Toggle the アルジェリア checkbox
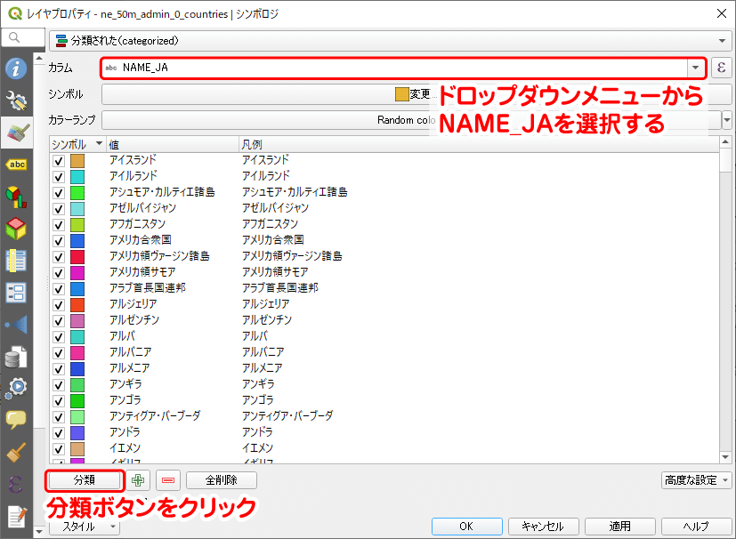This screenshot has height=539, width=736. tap(58, 304)
